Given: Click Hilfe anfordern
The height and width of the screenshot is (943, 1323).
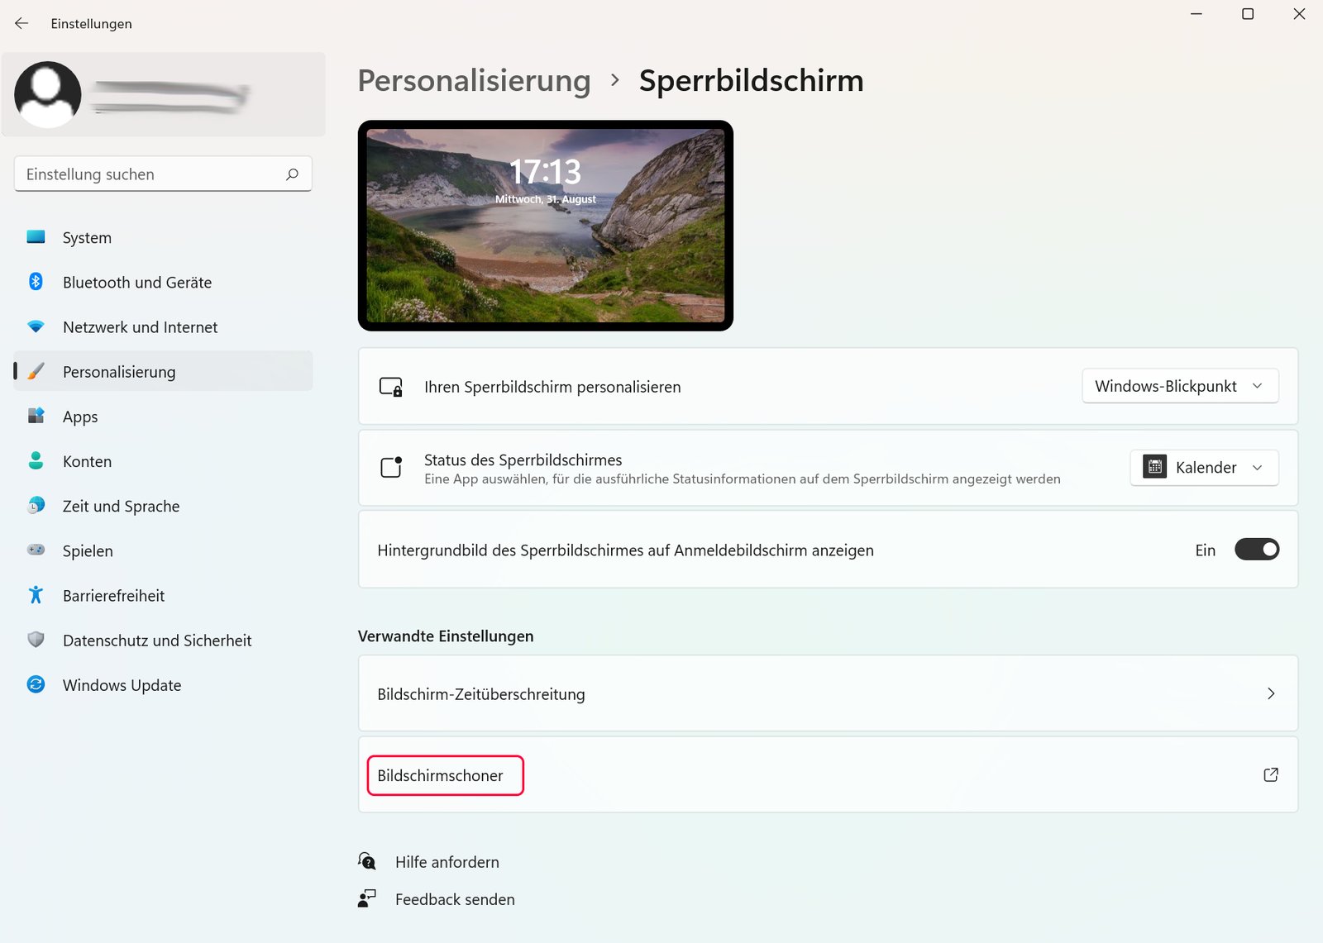Looking at the screenshot, I should tap(447, 861).
